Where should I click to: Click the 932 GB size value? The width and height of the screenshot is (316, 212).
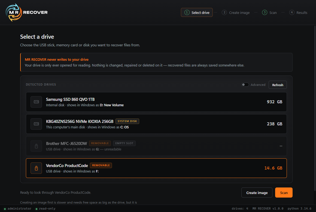click(x=275, y=102)
